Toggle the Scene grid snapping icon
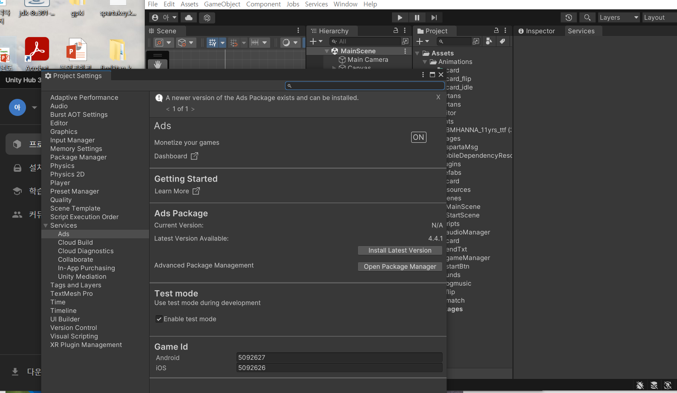 pos(212,43)
